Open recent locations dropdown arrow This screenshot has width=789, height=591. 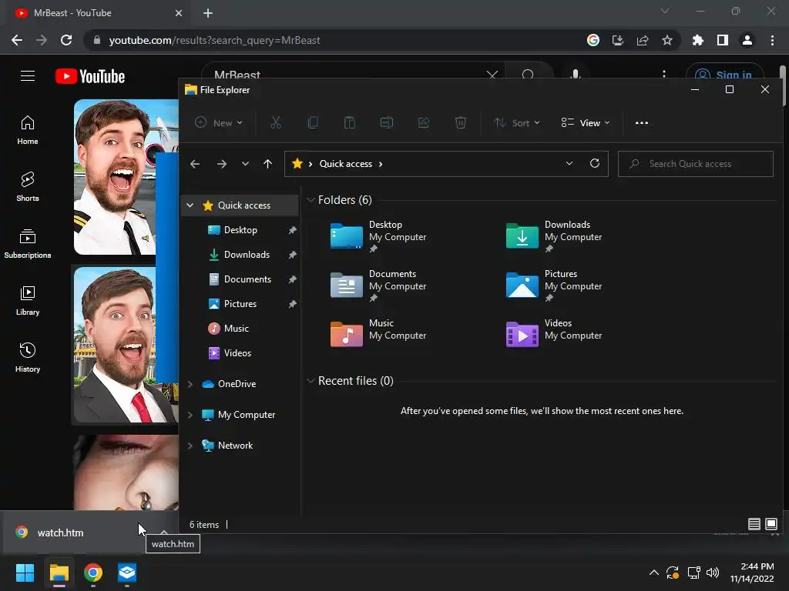[x=245, y=164]
